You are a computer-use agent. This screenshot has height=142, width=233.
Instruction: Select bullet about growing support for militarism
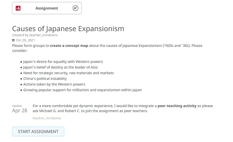82,90
